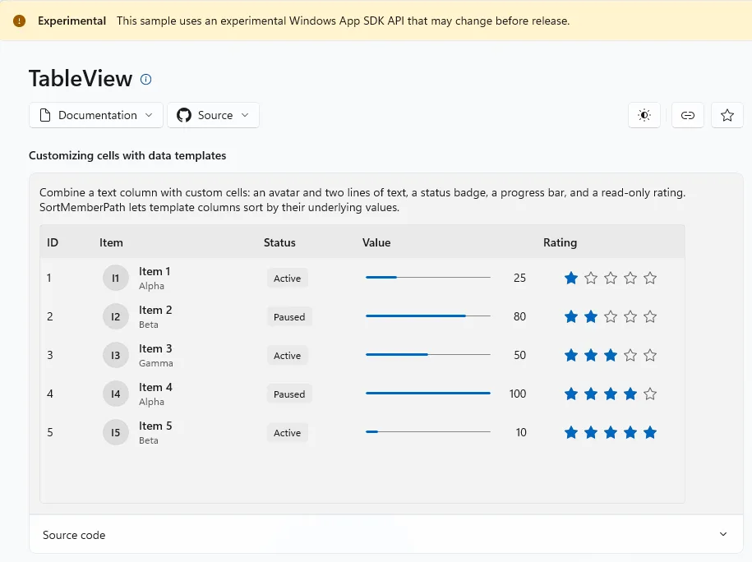Image resolution: width=752 pixels, height=562 pixels.
Task: Click the third star in Item 3 rating
Action: (x=611, y=355)
